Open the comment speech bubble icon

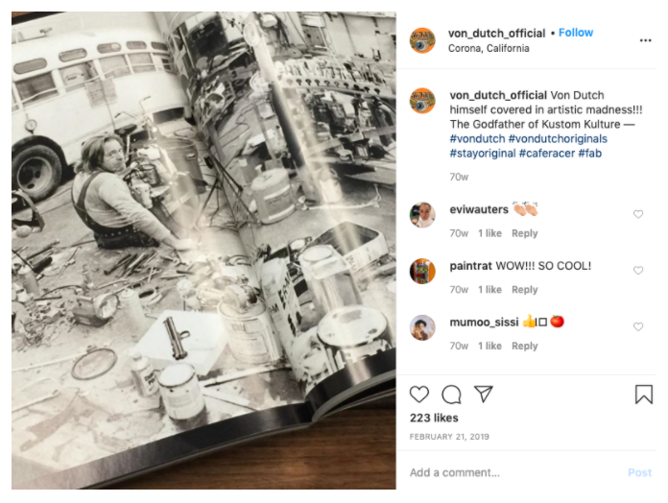click(x=451, y=395)
